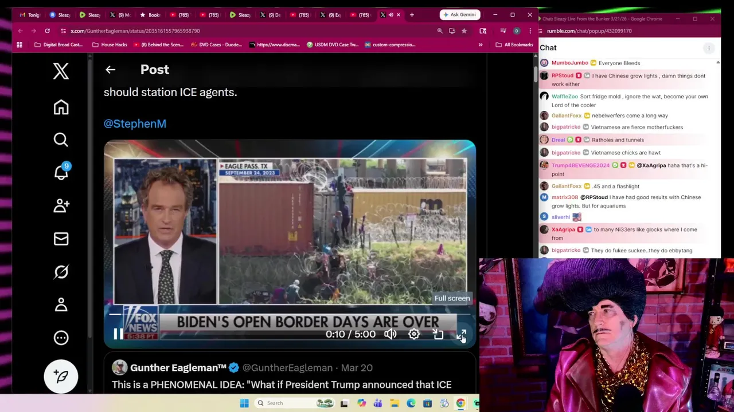Go back using the Post back arrow
Screen dimensions: 734x412
point(110,70)
